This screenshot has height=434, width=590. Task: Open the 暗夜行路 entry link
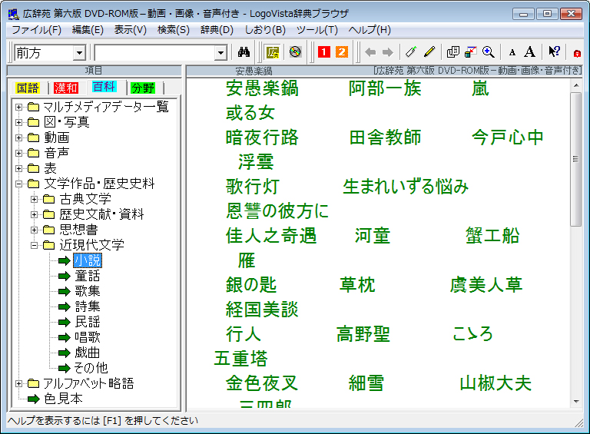point(261,137)
